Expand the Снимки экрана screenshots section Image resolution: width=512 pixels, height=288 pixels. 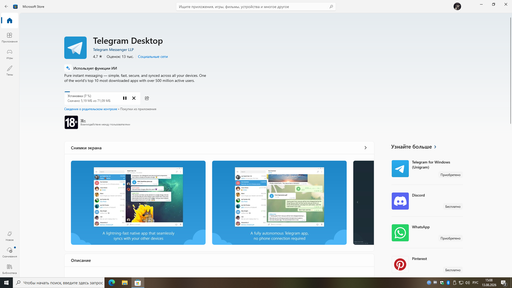pos(365,148)
